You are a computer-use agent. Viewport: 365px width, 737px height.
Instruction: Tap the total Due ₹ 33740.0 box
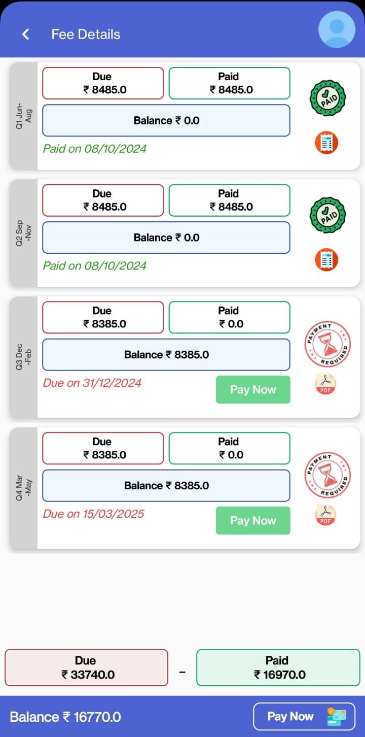86,667
